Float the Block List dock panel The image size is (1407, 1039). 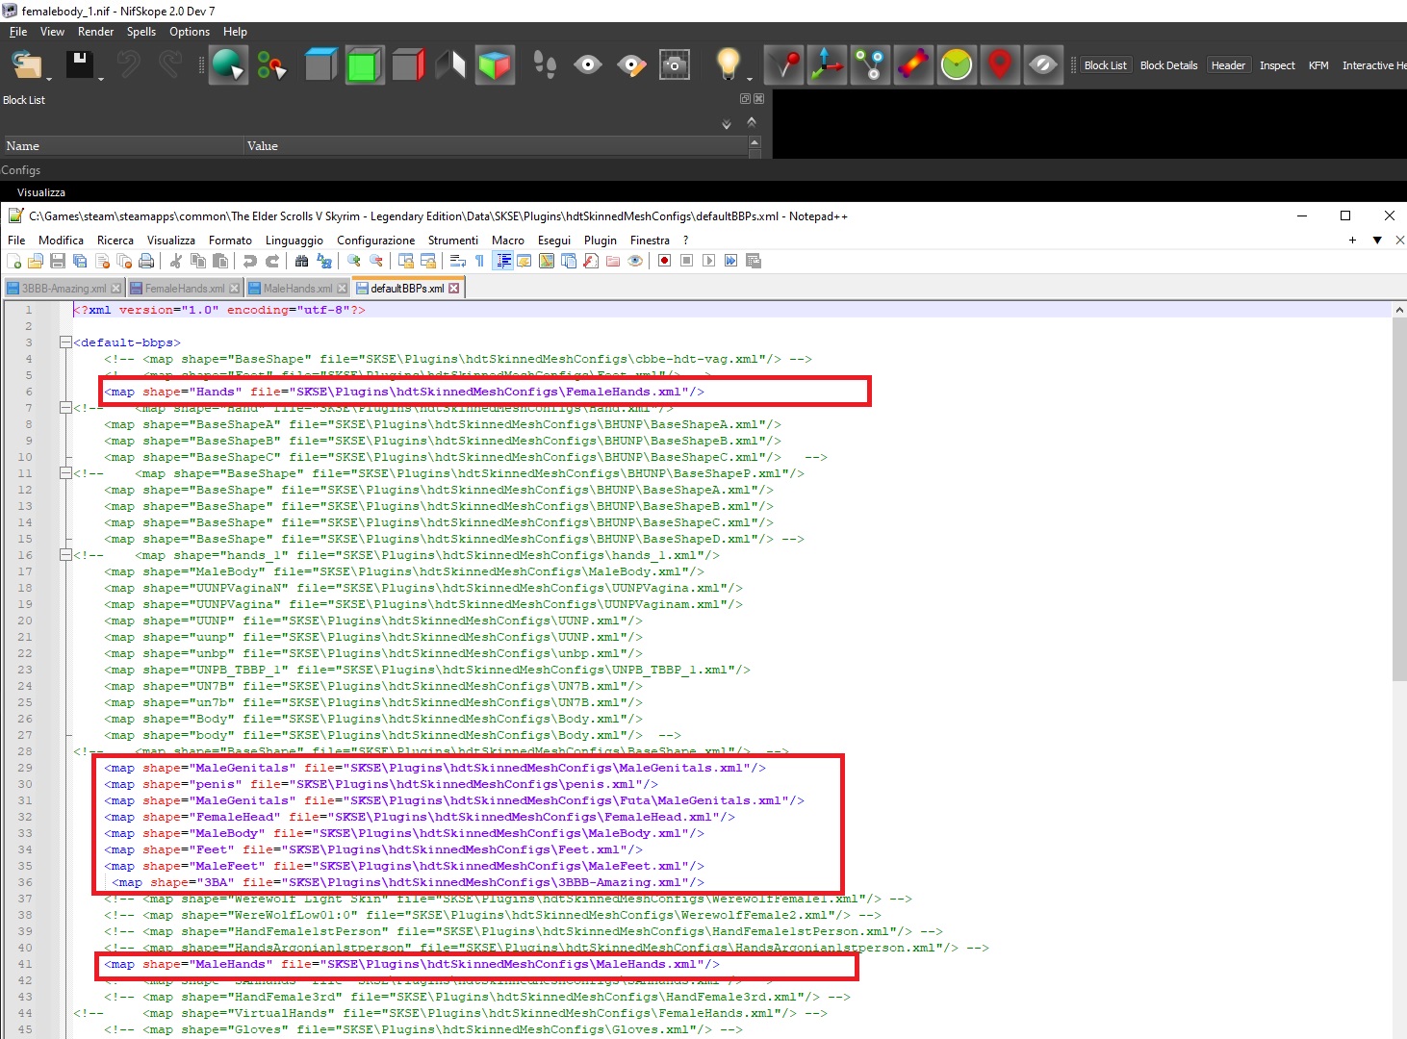coord(745,99)
